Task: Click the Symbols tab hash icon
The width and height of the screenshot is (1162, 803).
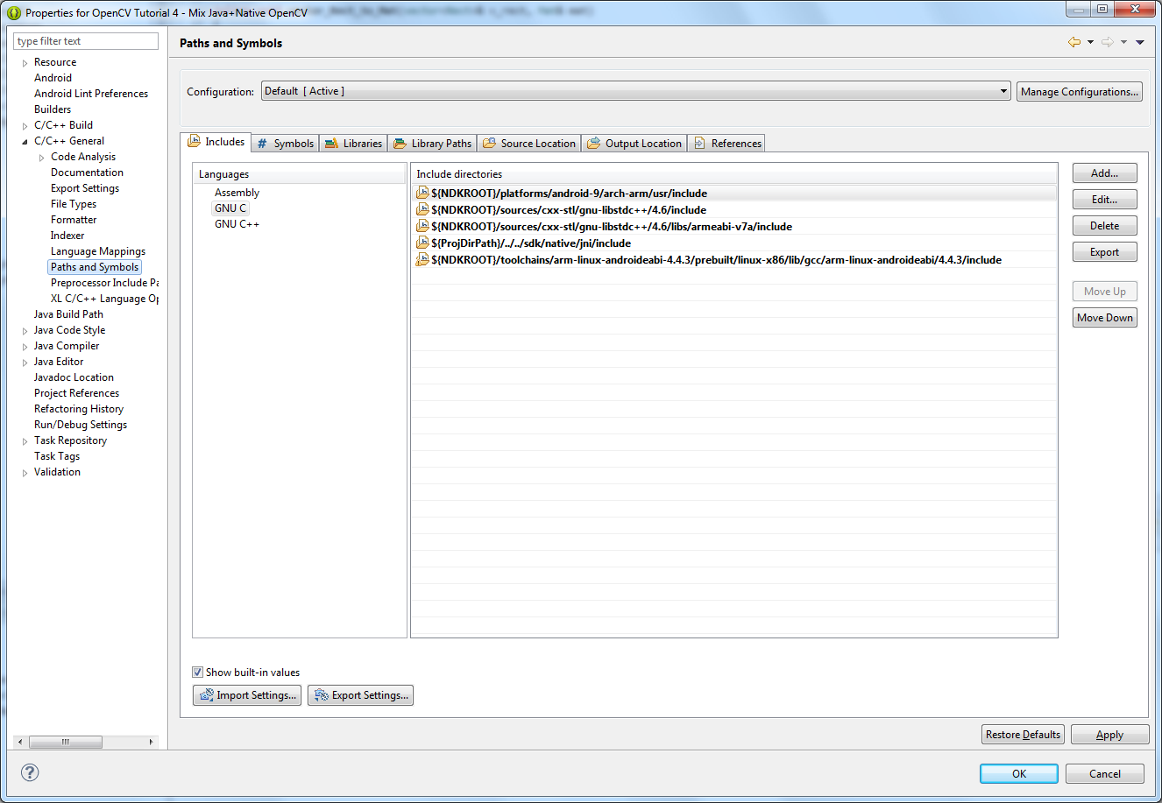Action: 262,144
